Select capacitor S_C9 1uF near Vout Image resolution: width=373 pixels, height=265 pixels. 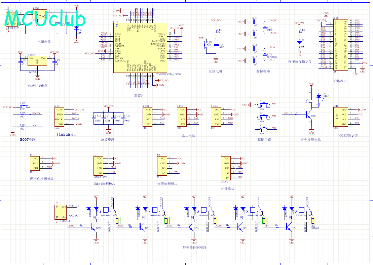[x=54, y=62]
